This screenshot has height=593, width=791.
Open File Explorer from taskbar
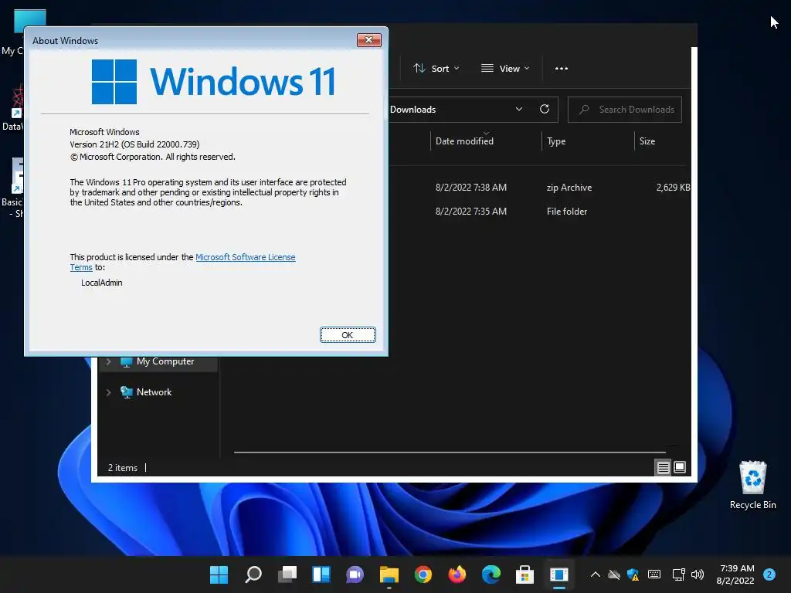click(x=389, y=574)
